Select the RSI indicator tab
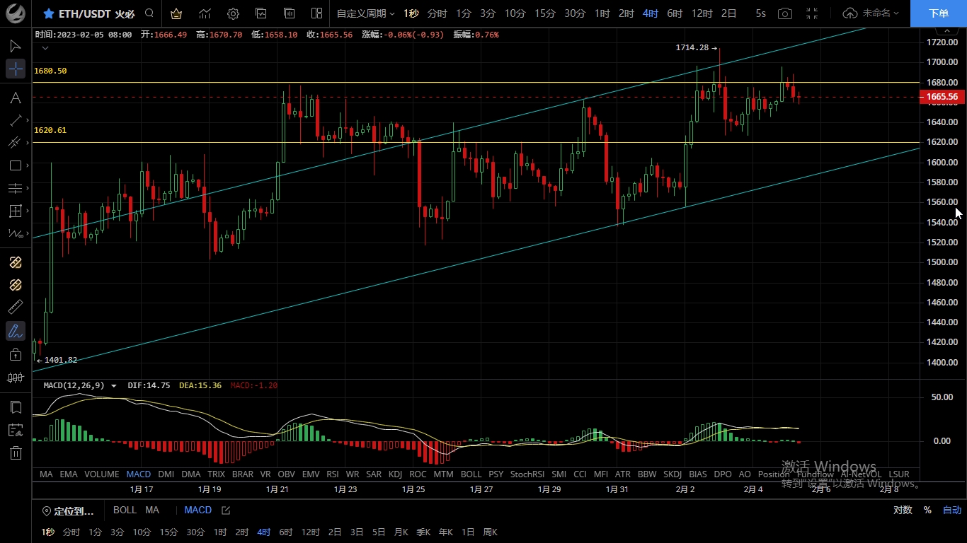This screenshot has width=967, height=543. 332,474
